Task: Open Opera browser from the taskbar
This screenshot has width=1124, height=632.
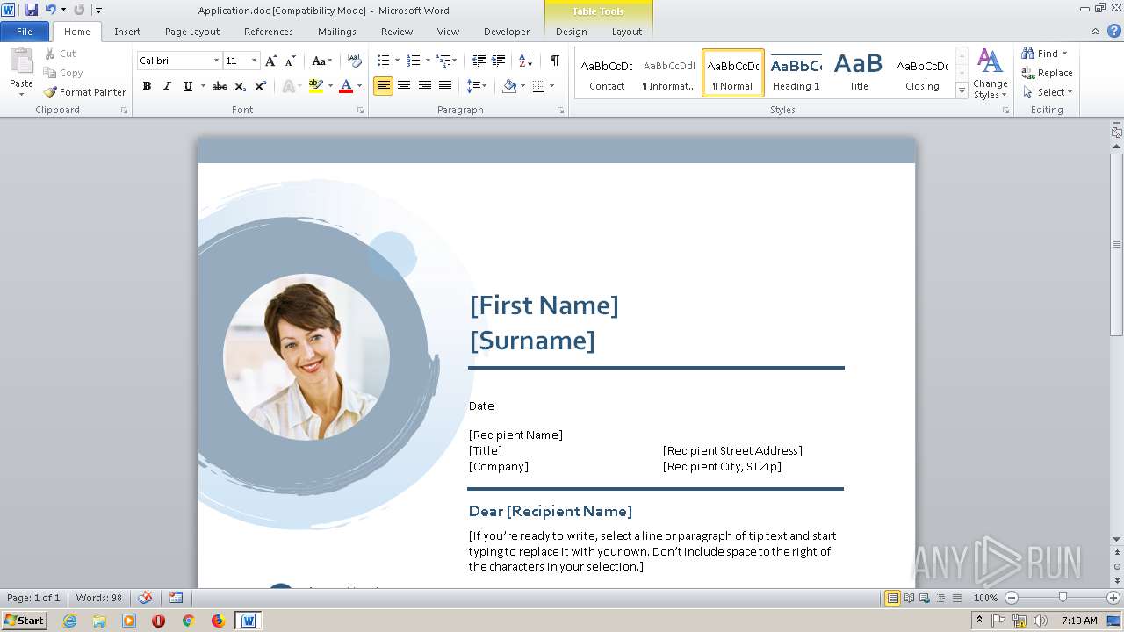Action: point(158,621)
